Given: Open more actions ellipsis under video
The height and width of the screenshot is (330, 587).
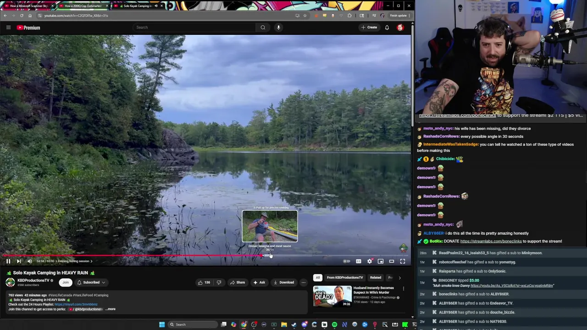Looking at the screenshot, I should [303, 282].
